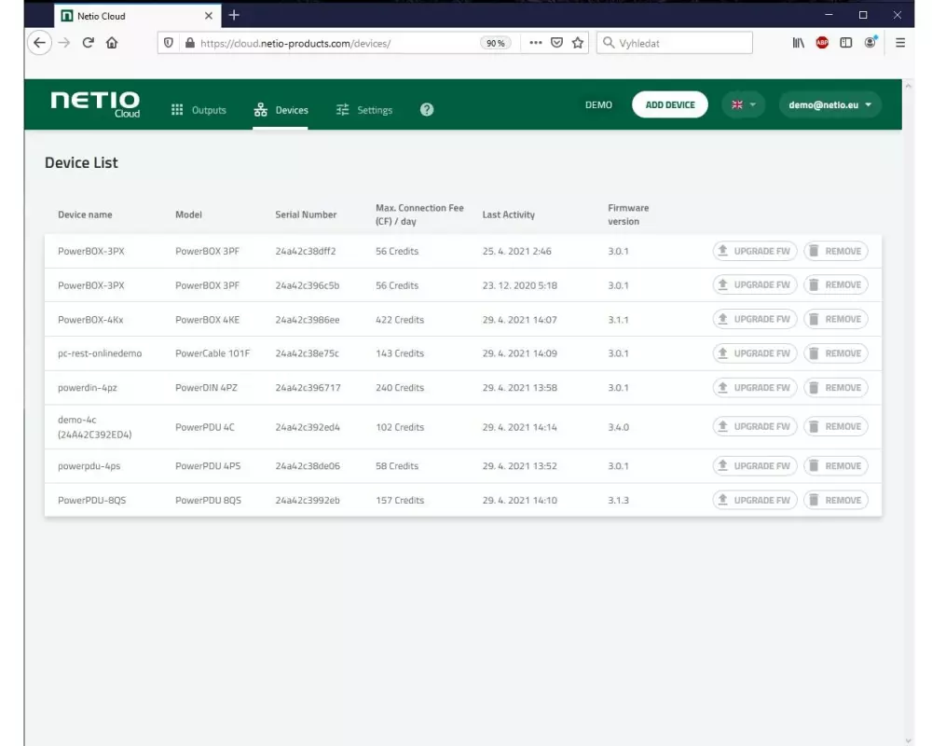Open page actions three-dot menu
The image size is (932, 746).
tap(536, 43)
